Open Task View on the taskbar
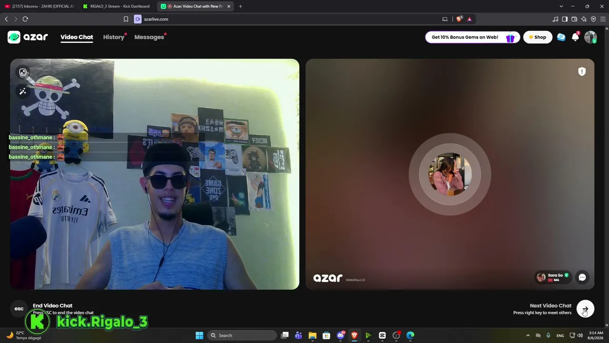This screenshot has height=343, width=609. [285, 335]
